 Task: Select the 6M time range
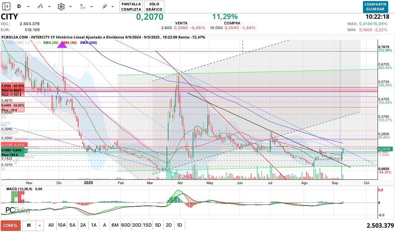tap(115, 225)
